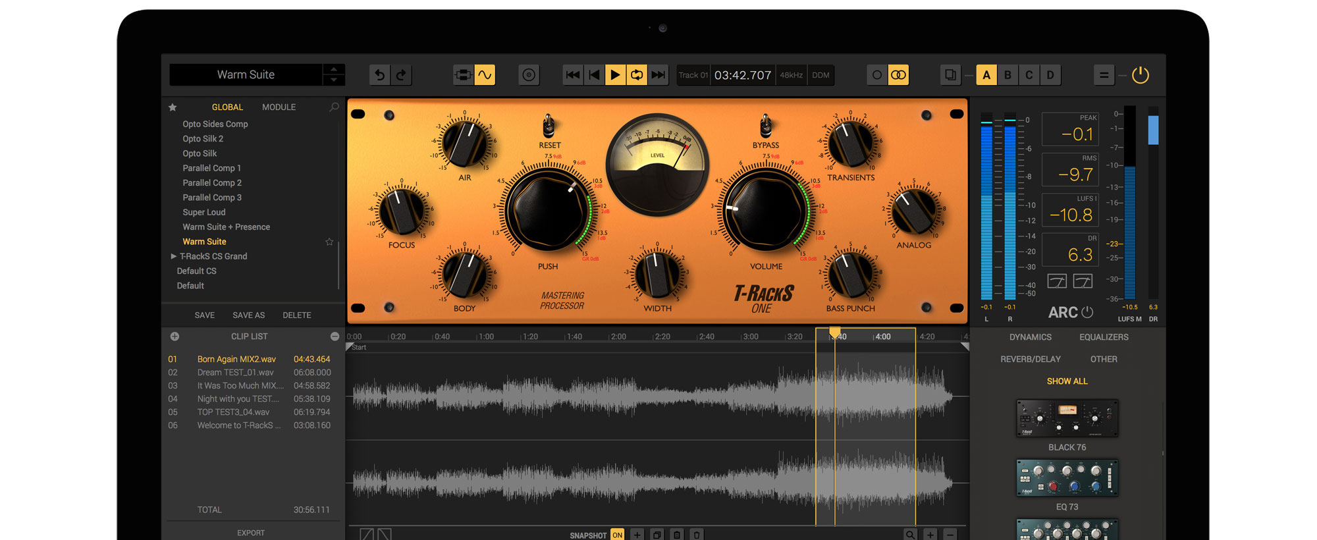Screen dimensions: 1317x540
Task: Toggle the ARC power button
Action: (x=1087, y=312)
